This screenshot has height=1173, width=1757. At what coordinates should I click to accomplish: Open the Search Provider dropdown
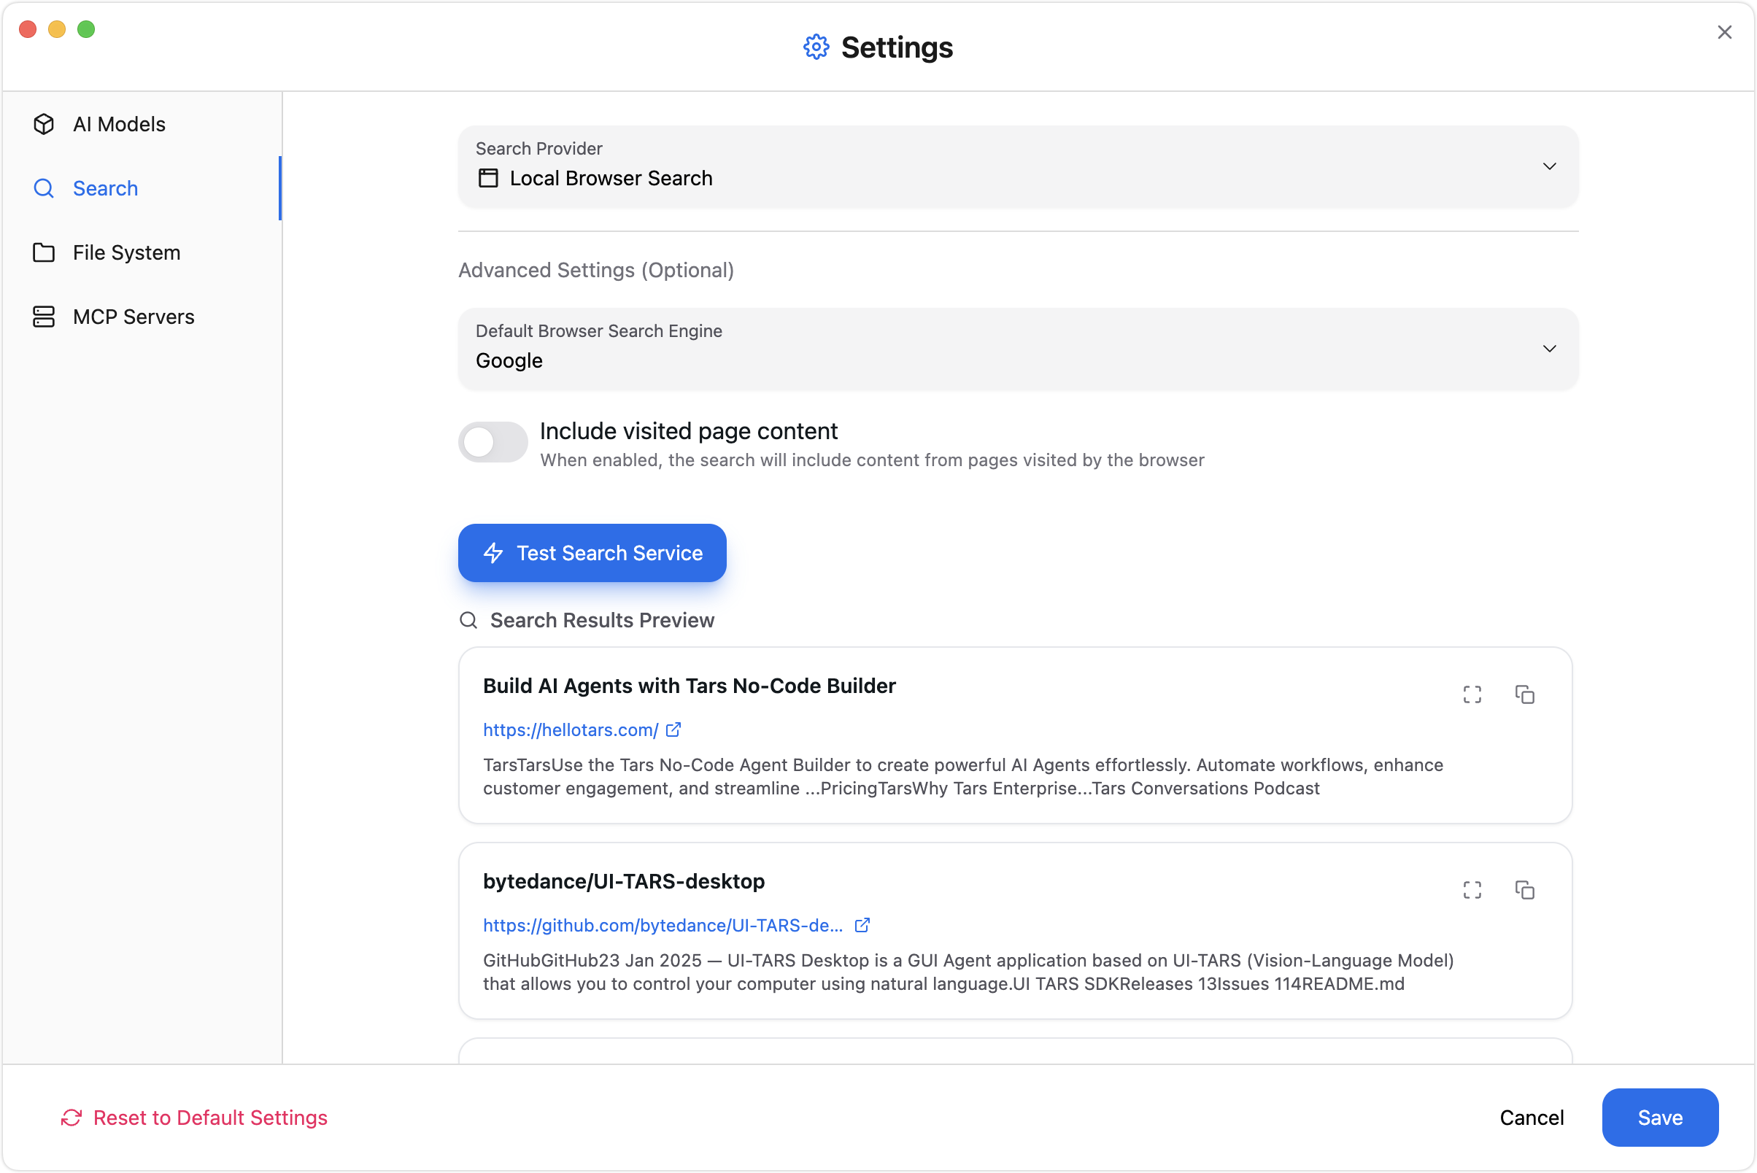tap(1018, 166)
